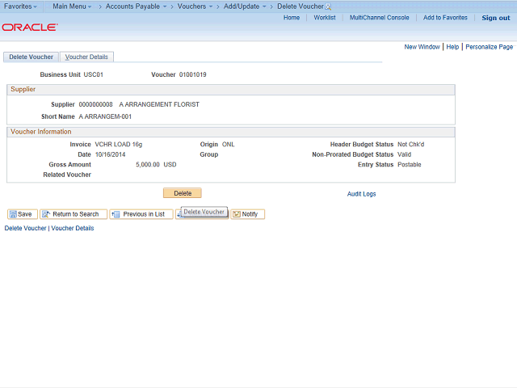This screenshot has width=517, height=388.
Task: Click search icon beside Delete Voucher breadcrumb
Action: 328,7
